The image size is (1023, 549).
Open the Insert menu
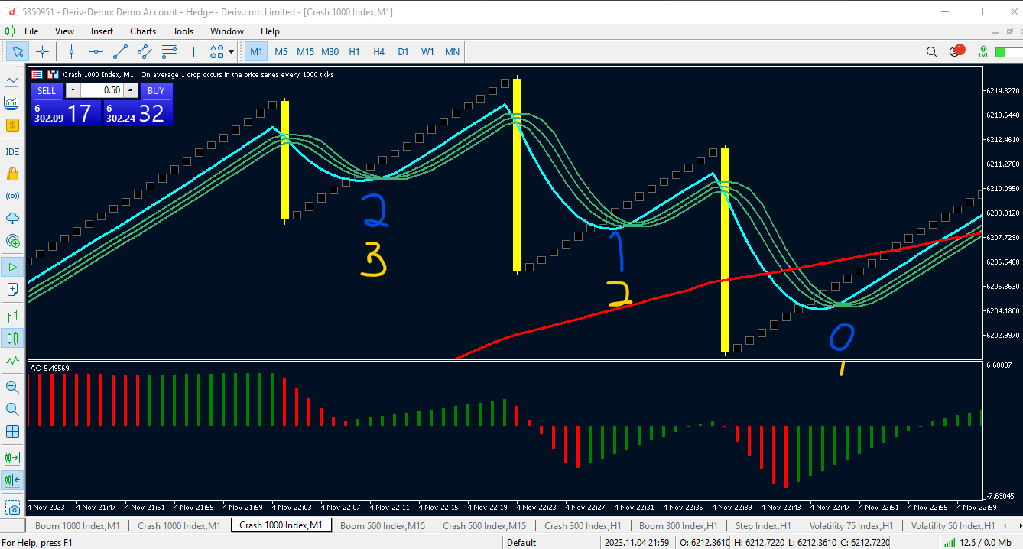click(102, 31)
